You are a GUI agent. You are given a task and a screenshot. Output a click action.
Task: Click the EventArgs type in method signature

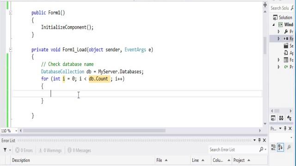click(136, 50)
